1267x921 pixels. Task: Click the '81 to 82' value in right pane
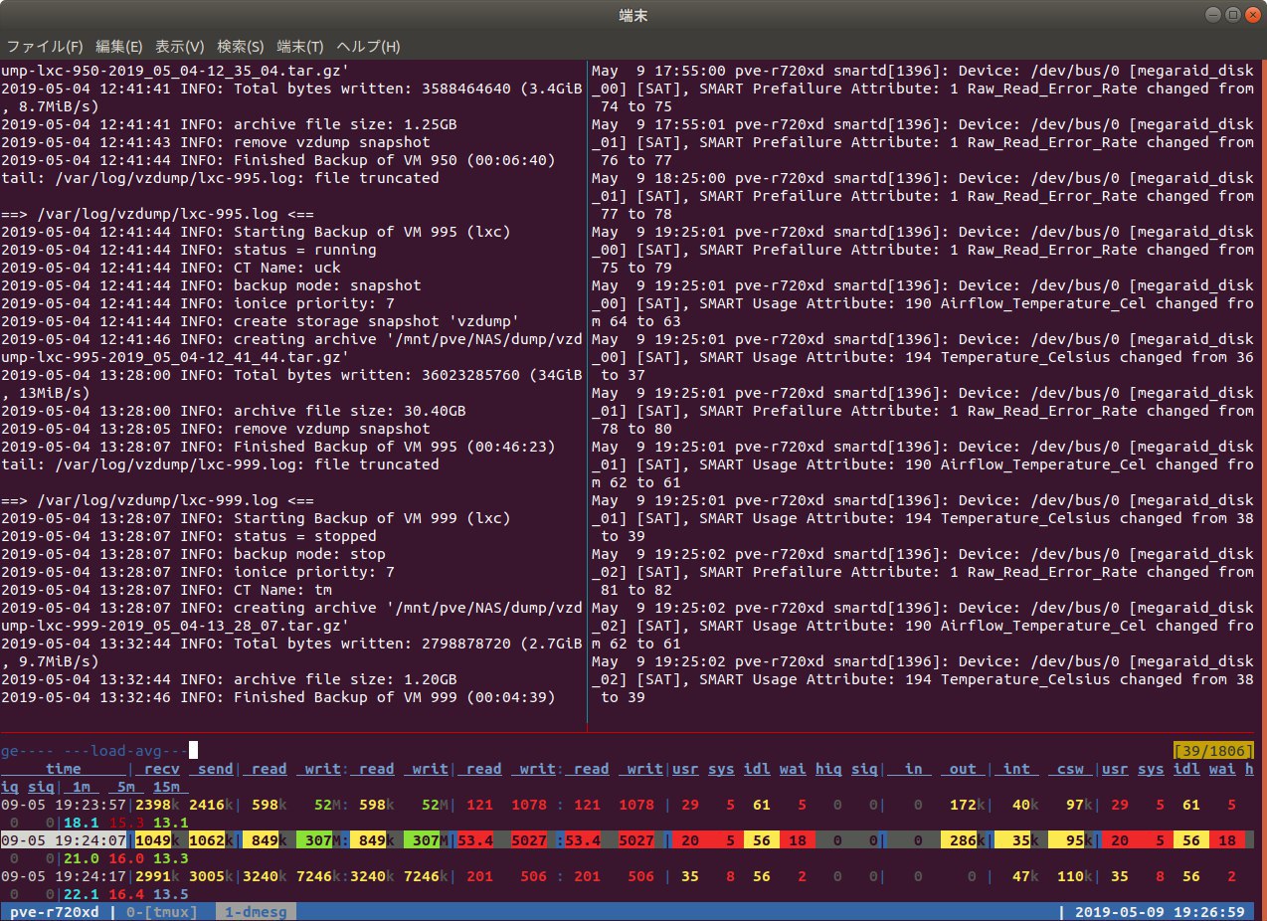tap(636, 590)
